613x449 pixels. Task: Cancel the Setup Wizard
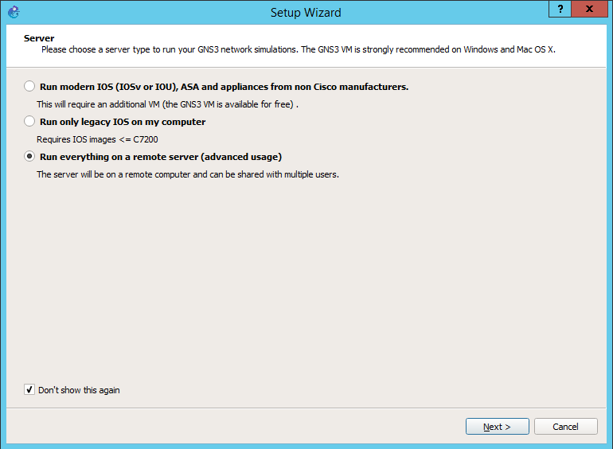566,427
